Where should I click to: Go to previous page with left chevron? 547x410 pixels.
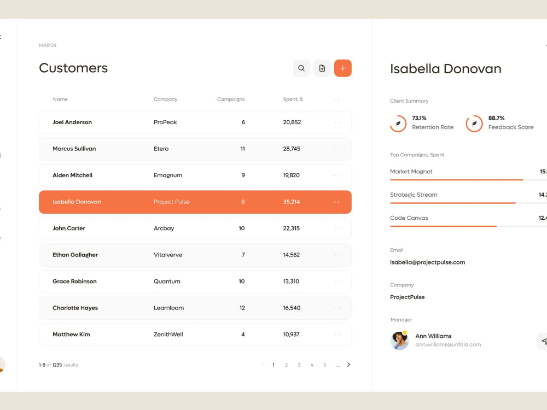pos(263,365)
